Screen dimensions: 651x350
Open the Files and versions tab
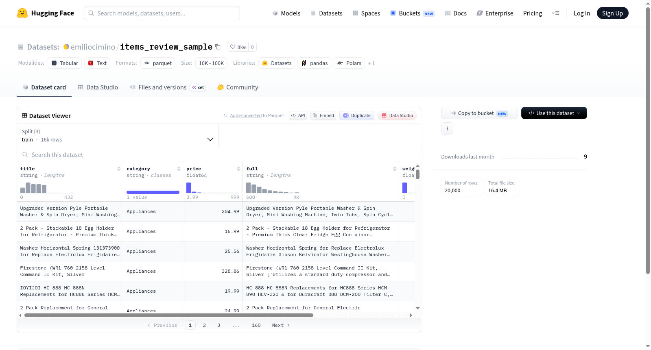pos(168,87)
